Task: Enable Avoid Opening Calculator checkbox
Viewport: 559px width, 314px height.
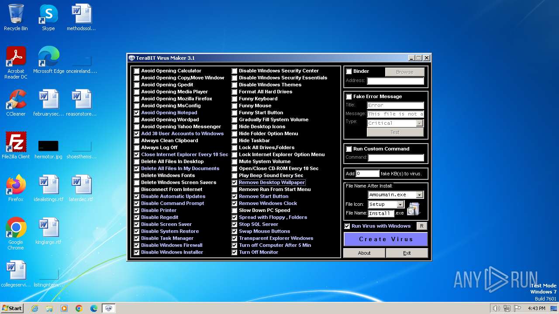Action: 137,71
